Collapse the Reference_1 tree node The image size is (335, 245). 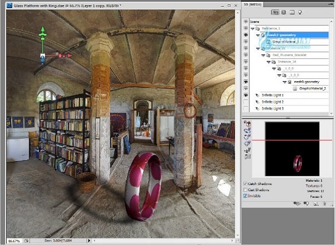click(x=253, y=28)
